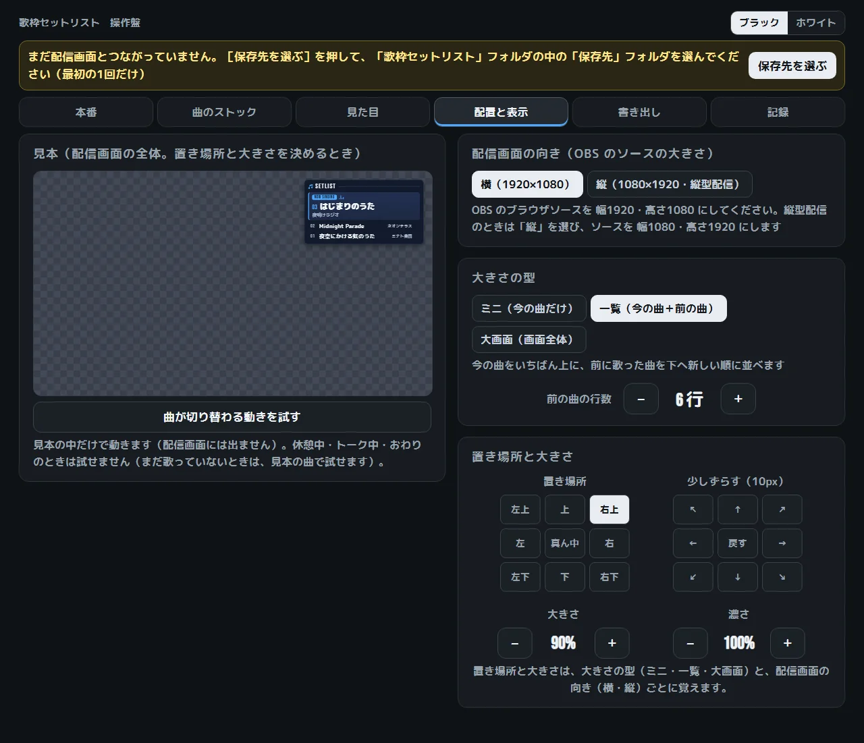Choose the 大画面（画面全体）size type
This screenshot has width=864, height=743.
point(529,339)
